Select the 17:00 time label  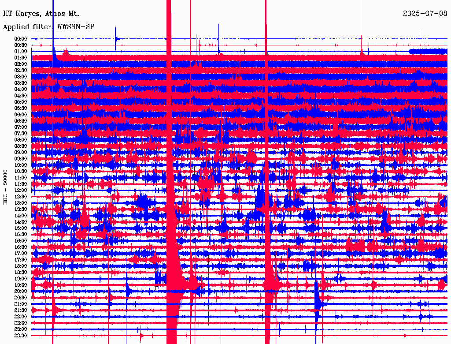point(21,254)
